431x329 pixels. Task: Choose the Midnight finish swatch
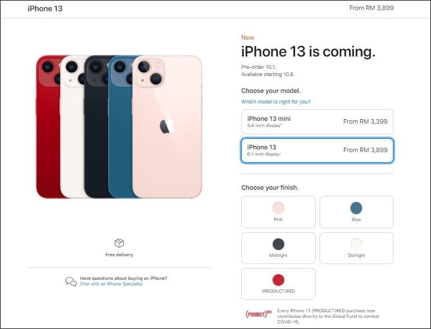point(278,248)
